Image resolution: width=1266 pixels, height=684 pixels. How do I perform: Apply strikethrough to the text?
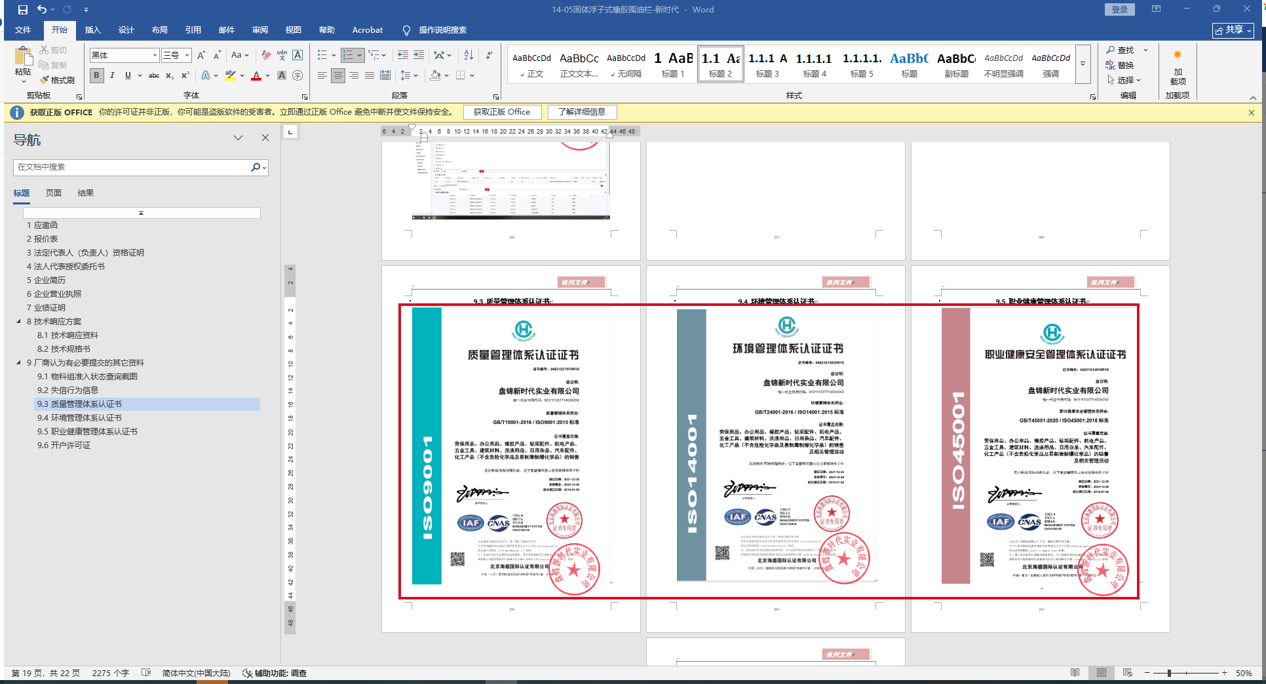click(x=154, y=76)
